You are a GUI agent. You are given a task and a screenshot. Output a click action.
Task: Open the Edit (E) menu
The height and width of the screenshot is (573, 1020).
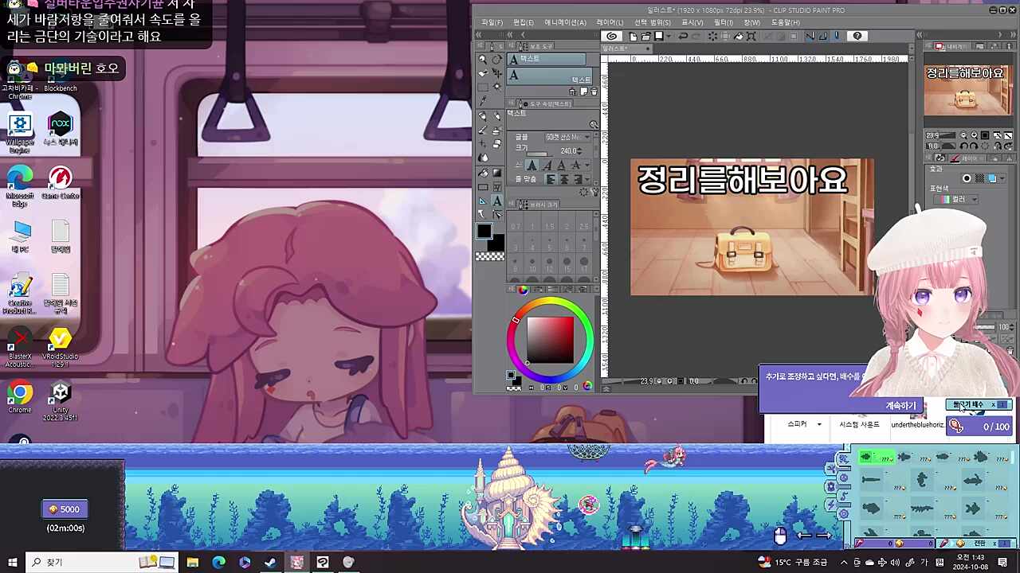pos(524,22)
